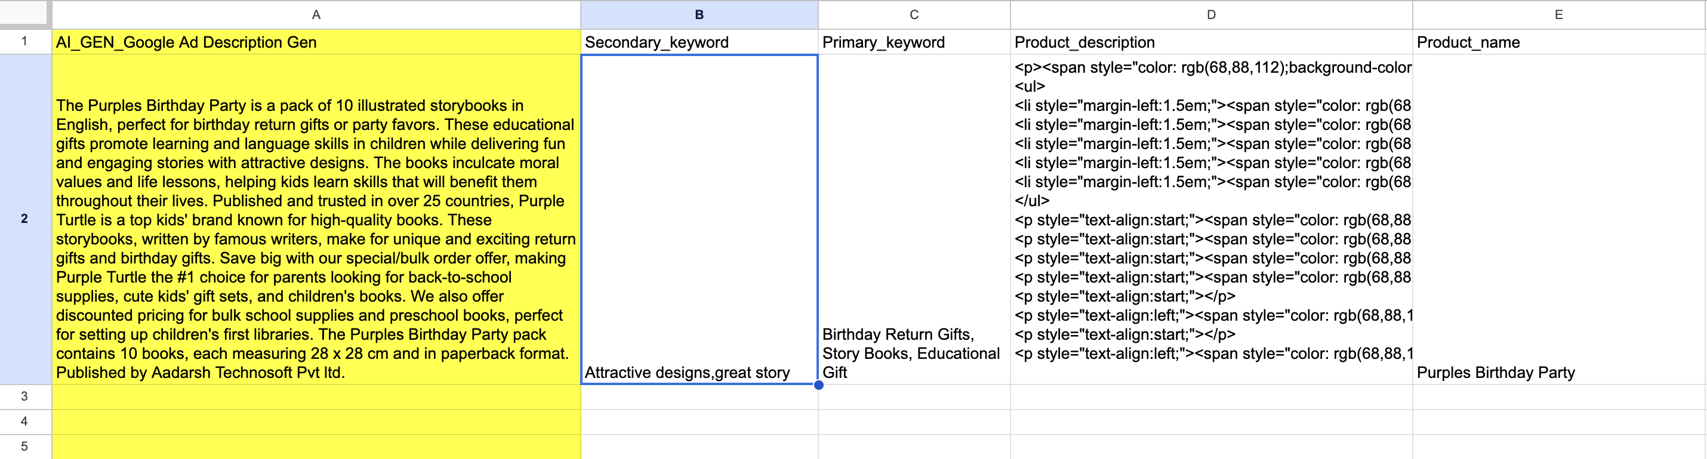Select cell 'Purples Birthday Party' in column E
This screenshot has width=1707, height=459.
(1558, 219)
